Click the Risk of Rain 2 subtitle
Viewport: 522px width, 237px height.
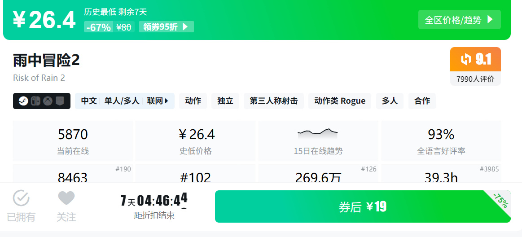click(x=39, y=78)
